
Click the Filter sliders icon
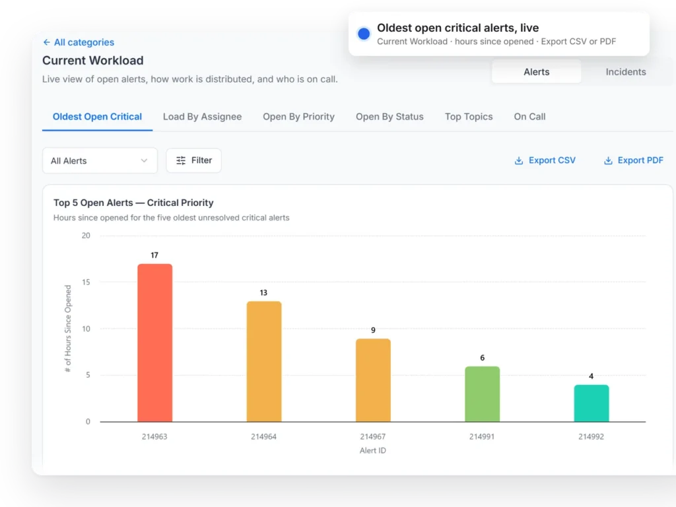(x=181, y=160)
